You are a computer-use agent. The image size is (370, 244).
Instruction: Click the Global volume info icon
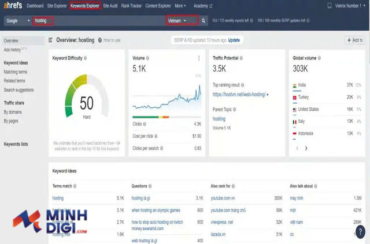point(319,58)
